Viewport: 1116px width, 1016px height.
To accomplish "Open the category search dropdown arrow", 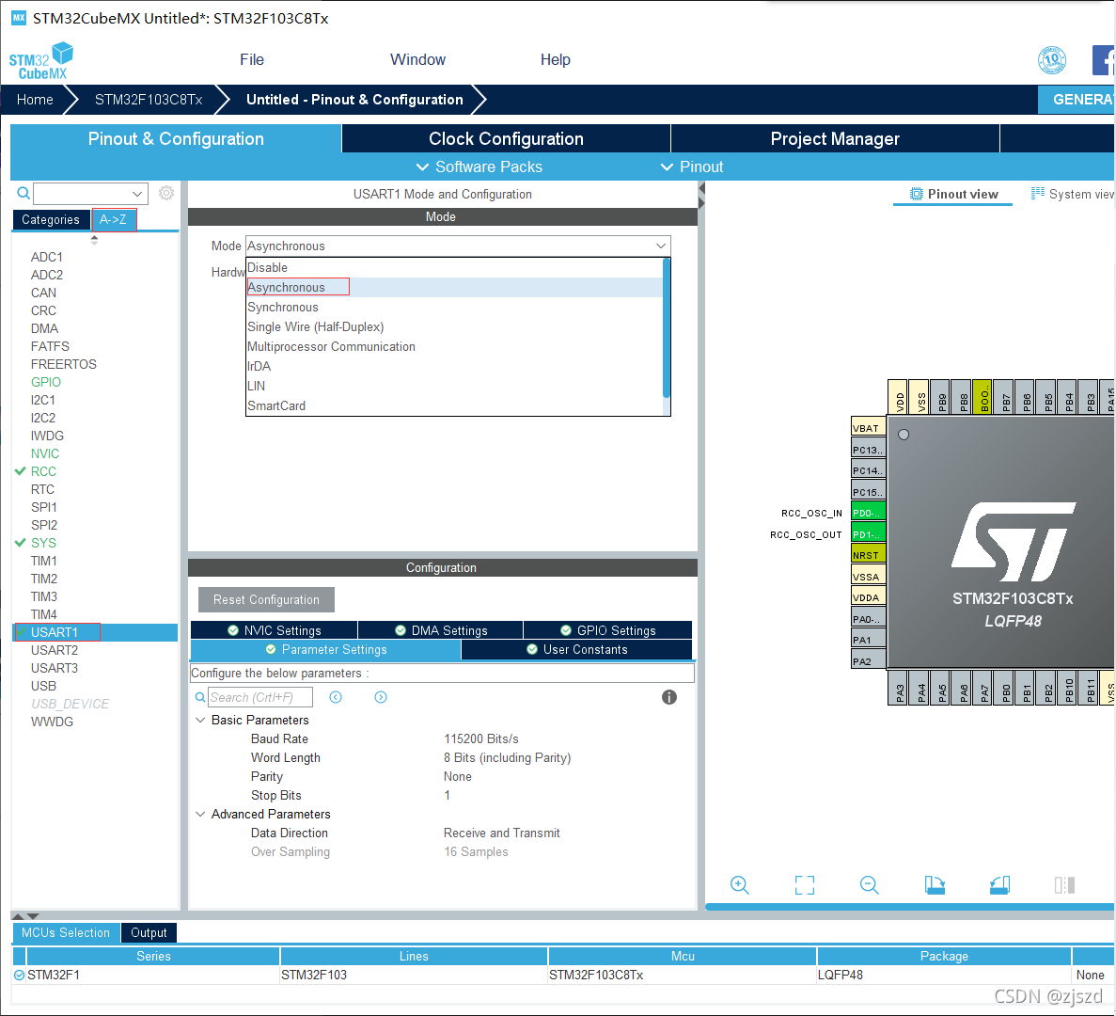I will click(137, 194).
